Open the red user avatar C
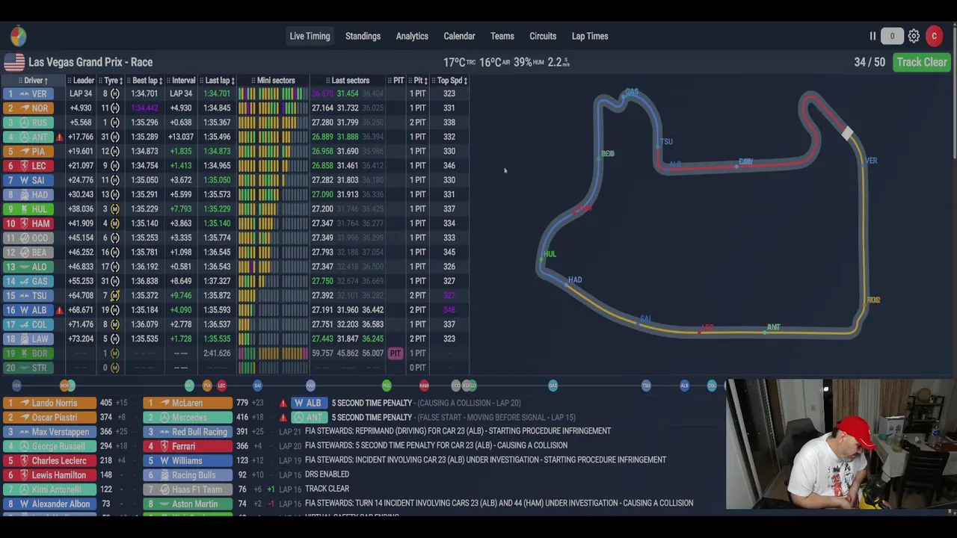 point(934,36)
